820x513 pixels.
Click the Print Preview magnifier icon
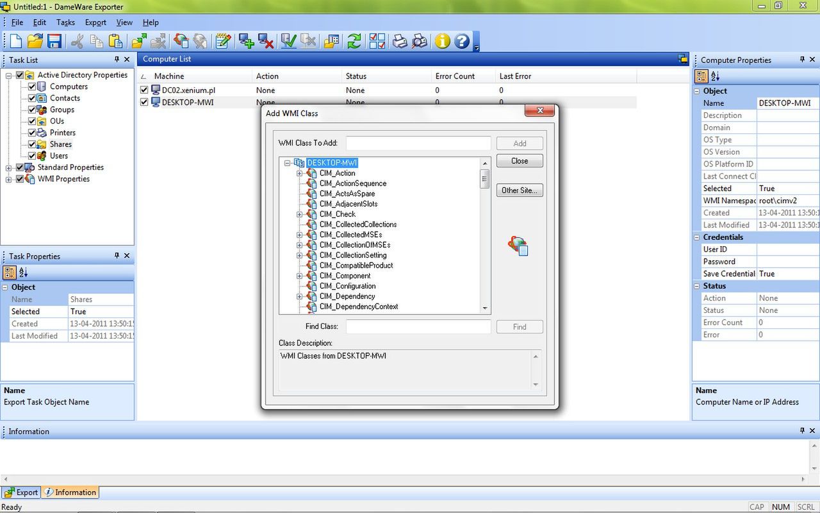pyautogui.click(x=420, y=42)
